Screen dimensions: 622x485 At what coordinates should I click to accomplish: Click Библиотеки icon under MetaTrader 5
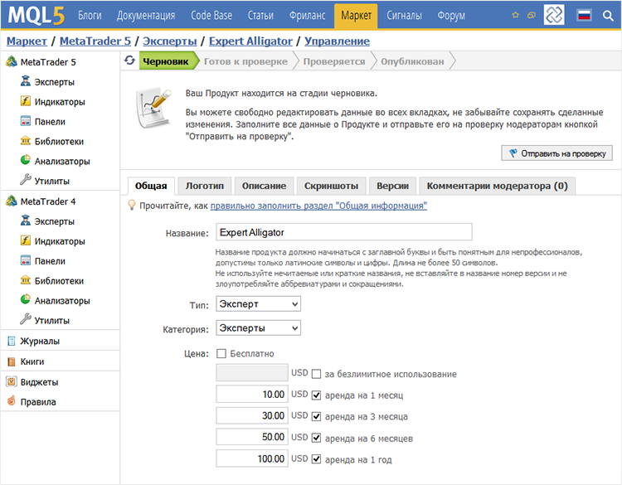pyautogui.click(x=26, y=140)
